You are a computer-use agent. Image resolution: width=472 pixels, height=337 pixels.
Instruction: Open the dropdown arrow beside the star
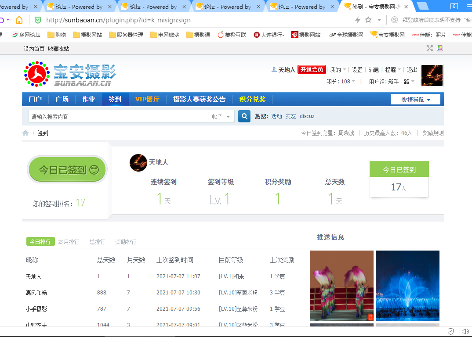click(379, 20)
